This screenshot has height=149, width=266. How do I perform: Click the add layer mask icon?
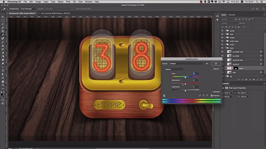(246, 79)
